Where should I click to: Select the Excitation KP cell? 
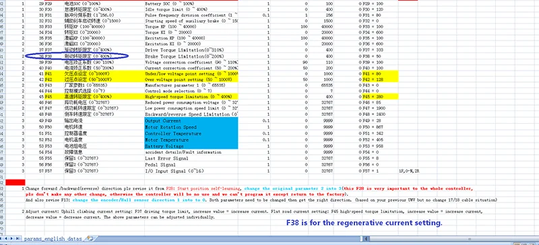point(191,38)
